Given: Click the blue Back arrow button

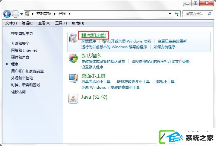Looking at the screenshot, I should (x=7, y=14).
